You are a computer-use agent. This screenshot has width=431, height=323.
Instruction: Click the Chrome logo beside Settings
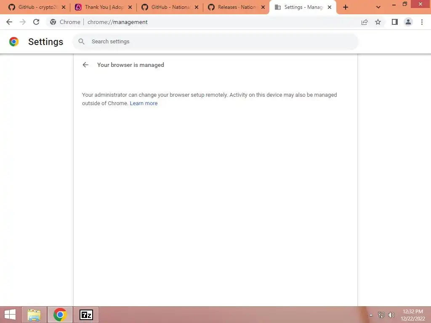[x=14, y=42]
